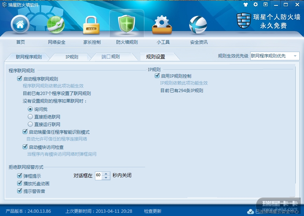Toggle the 播放托盘动画 checkbox

[19, 183]
